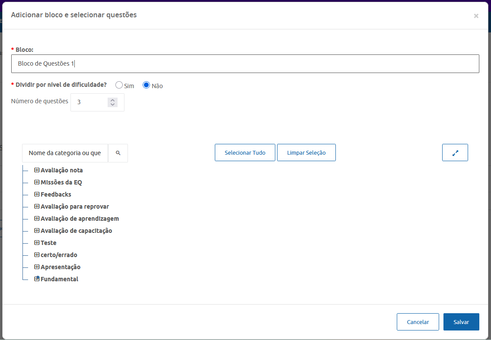
Task: Select the Sim radio button
Action: [119, 85]
